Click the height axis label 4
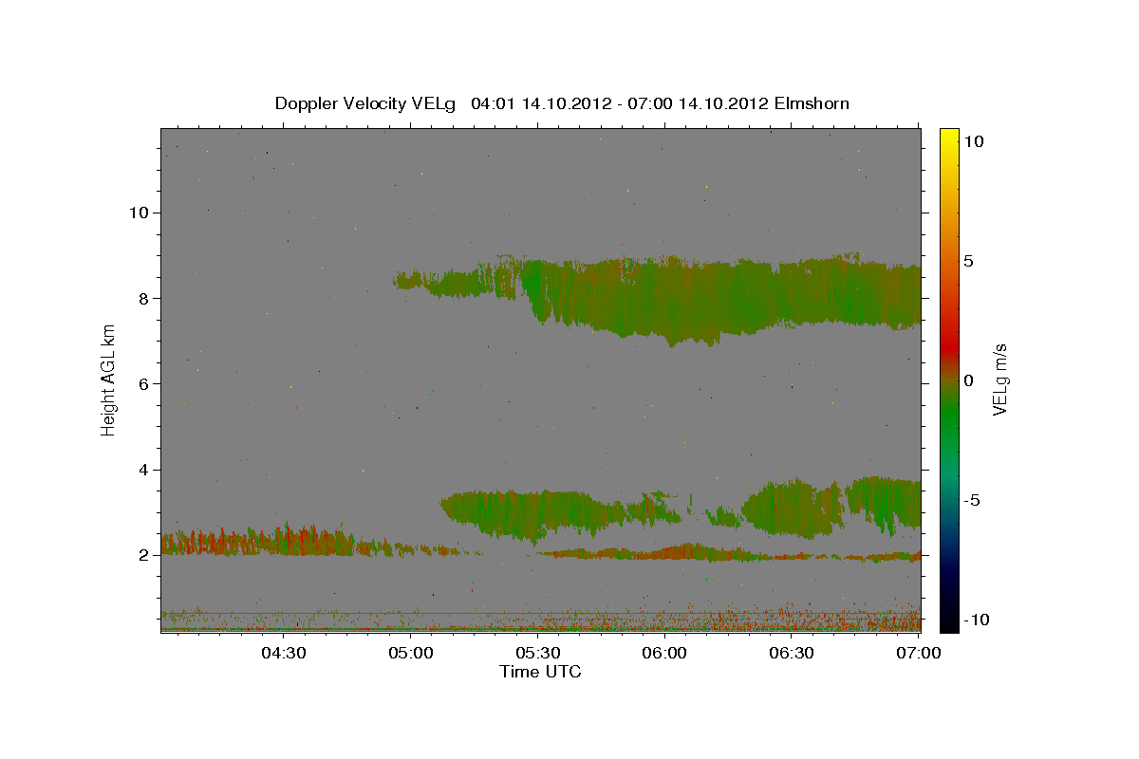 click(x=141, y=470)
